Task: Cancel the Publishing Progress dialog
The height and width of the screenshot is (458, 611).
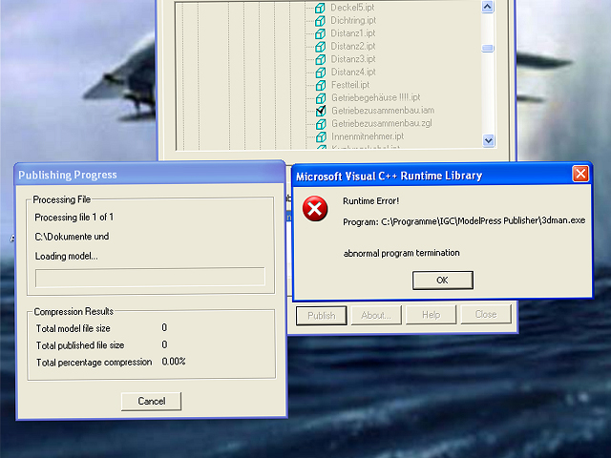Action: 151,401
